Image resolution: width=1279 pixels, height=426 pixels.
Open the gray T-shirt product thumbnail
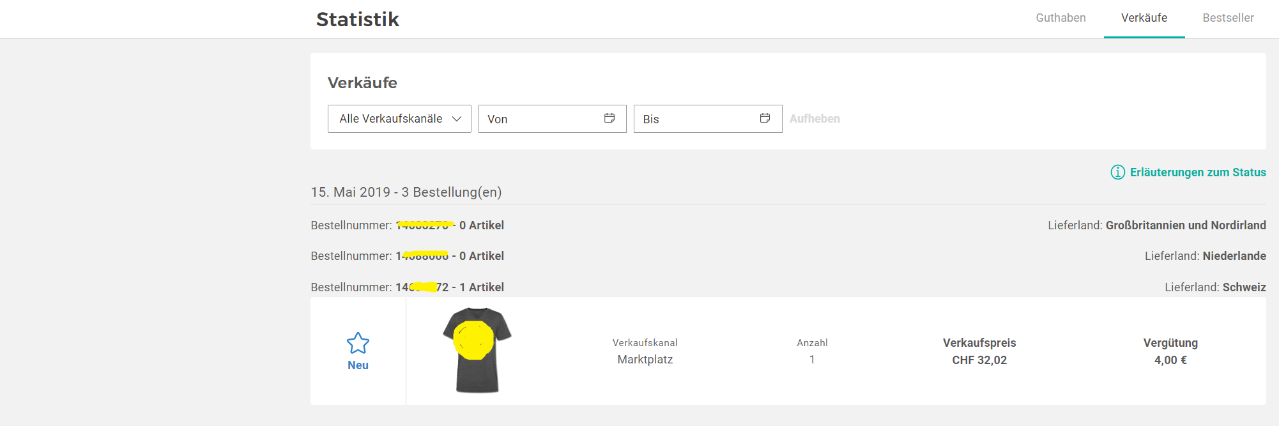tap(477, 350)
